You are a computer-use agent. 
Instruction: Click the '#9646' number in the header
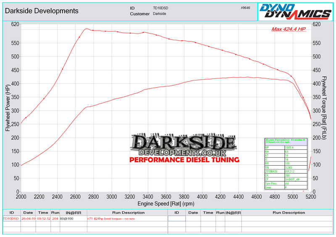[245, 8]
